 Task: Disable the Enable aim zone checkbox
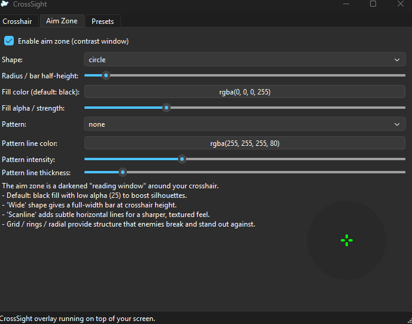point(9,41)
